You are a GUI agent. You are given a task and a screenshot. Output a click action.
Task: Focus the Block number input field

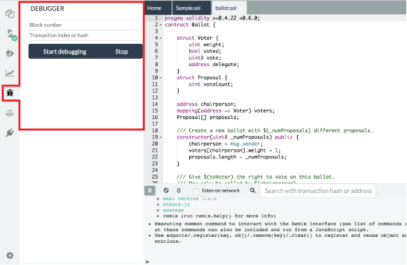84,25
